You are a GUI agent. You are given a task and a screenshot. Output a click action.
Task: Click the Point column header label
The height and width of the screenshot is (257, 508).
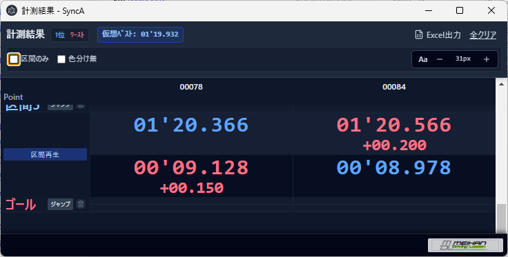(13, 97)
